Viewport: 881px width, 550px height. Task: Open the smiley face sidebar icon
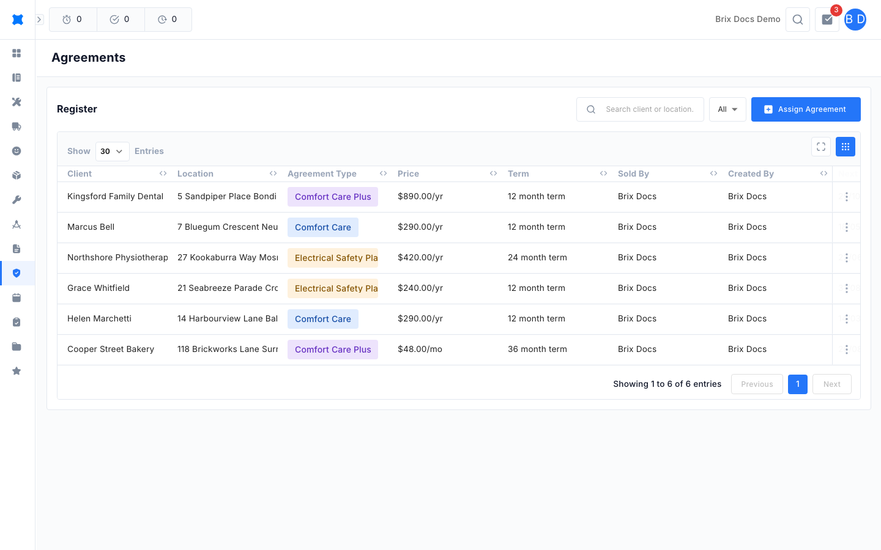[x=17, y=151]
